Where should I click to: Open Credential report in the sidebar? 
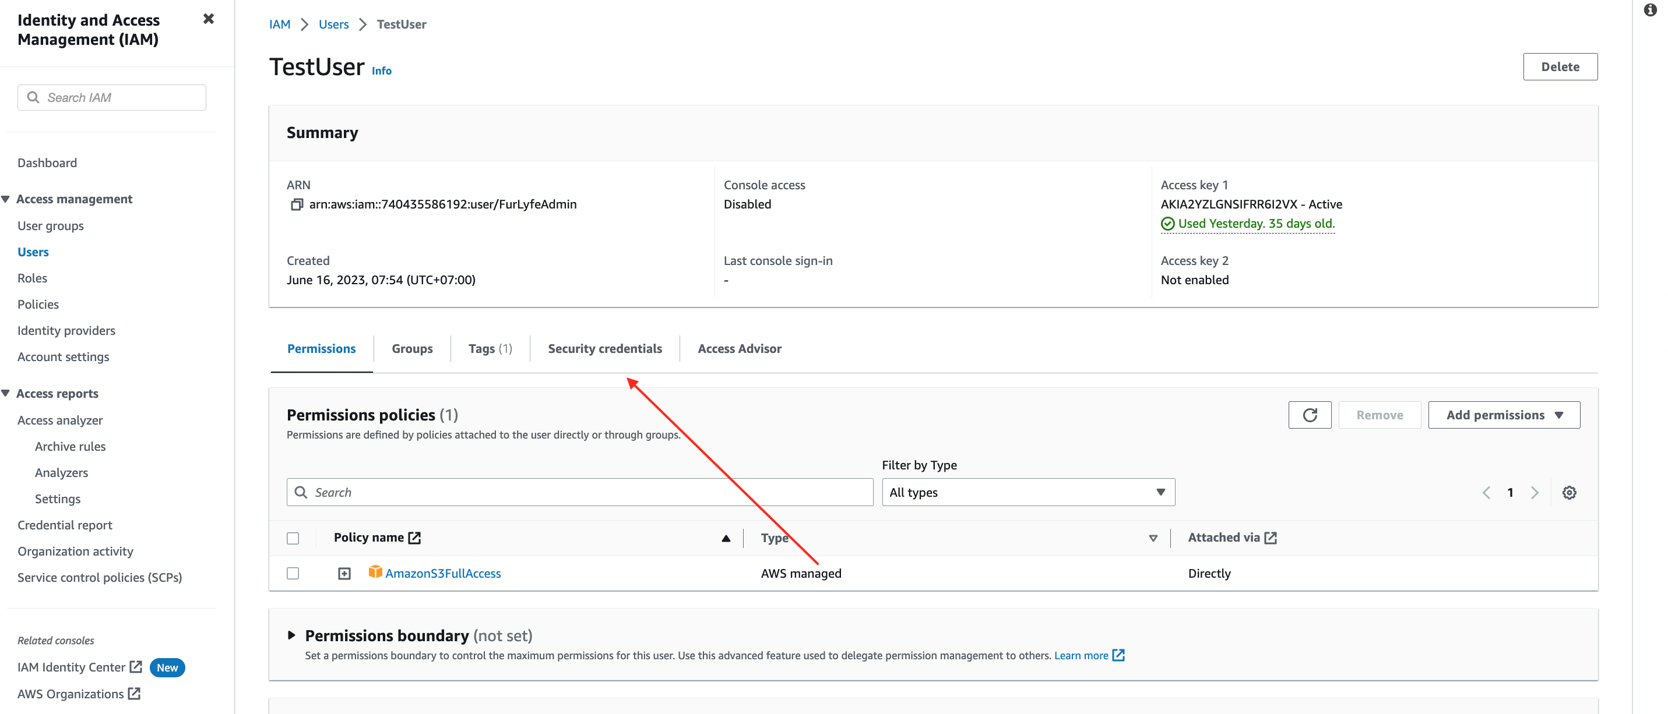coord(65,525)
